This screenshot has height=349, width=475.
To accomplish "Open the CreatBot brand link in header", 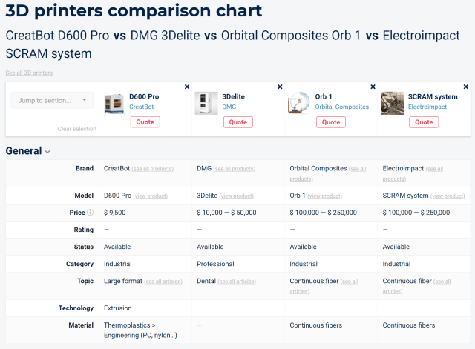I will pyautogui.click(x=142, y=107).
